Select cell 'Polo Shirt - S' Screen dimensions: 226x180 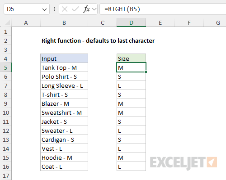(x=64, y=76)
